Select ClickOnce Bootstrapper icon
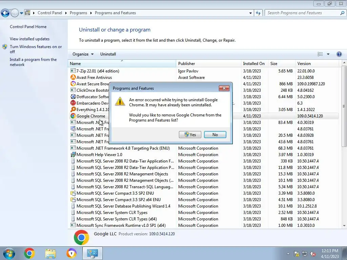This screenshot has height=260, width=347. (73, 90)
